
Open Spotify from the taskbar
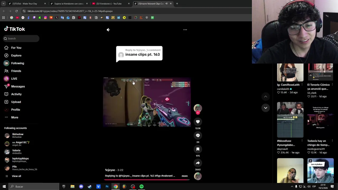(142, 187)
